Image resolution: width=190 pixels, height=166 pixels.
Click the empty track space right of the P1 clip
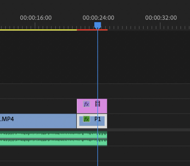pyautogui.click(x=149, y=121)
